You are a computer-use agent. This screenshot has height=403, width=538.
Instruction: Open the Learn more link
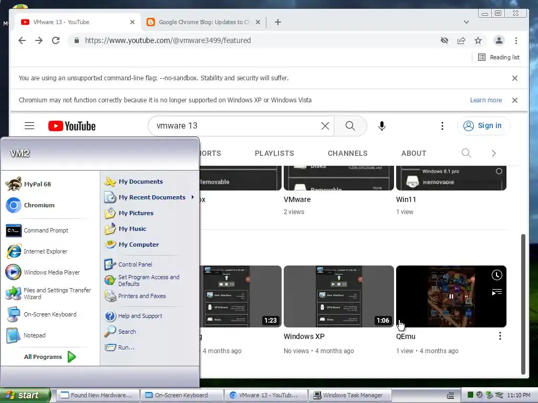486,100
